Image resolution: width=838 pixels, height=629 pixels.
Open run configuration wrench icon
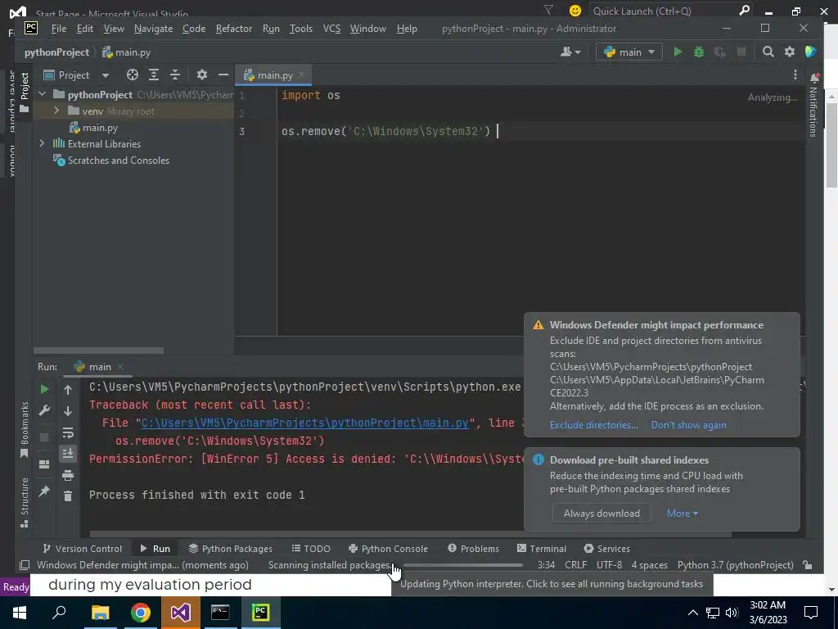coord(44,411)
